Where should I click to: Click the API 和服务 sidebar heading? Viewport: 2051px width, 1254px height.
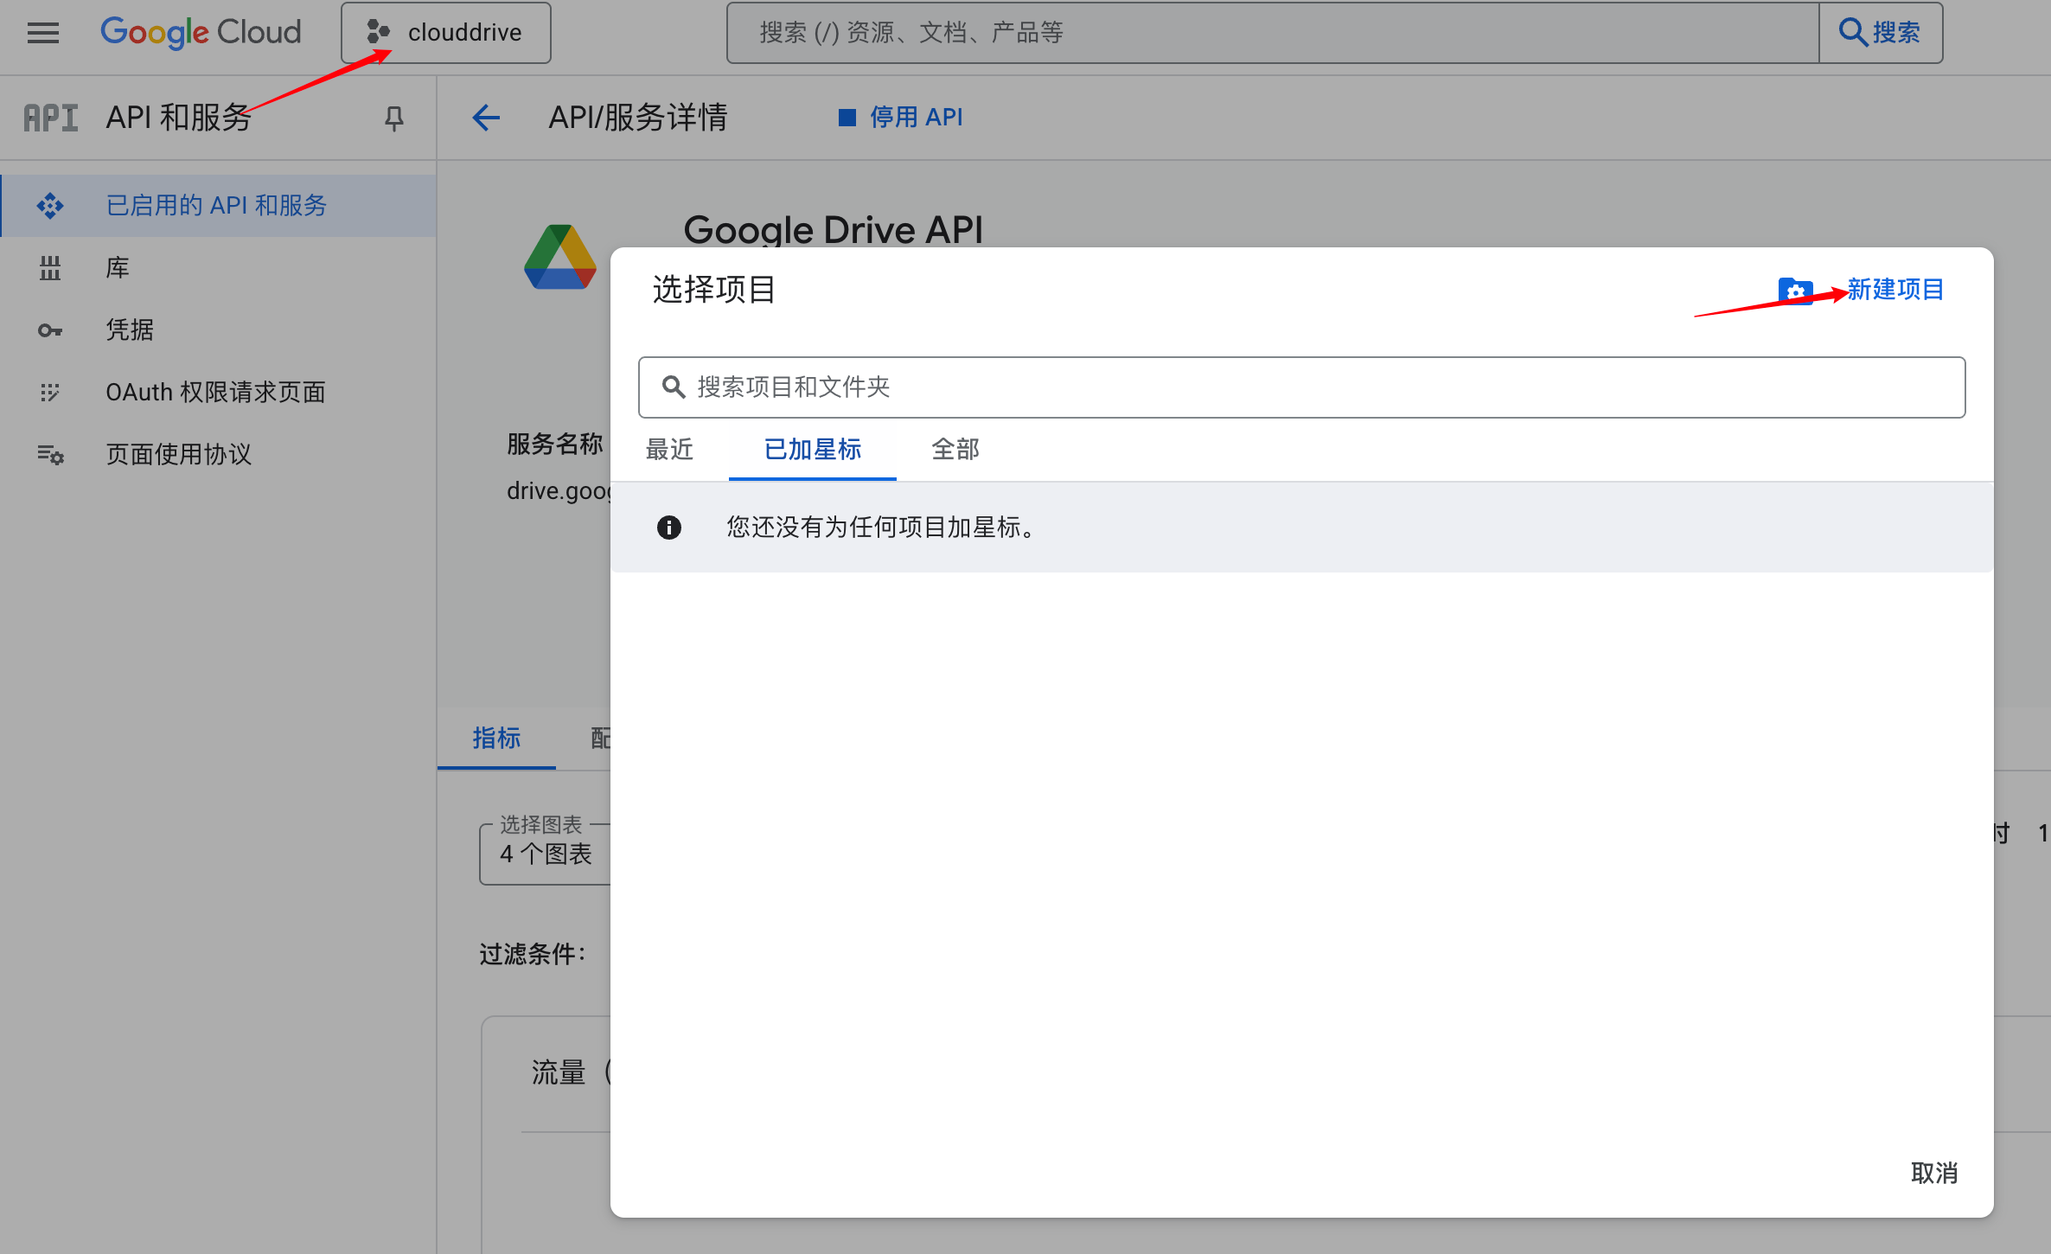pos(178,118)
